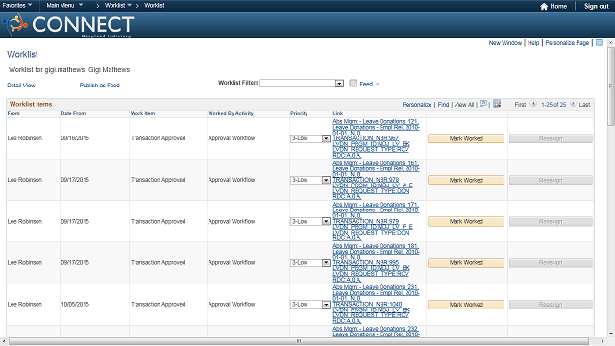Open the Zoom Worklist Items popup icon

pos(483,104)
